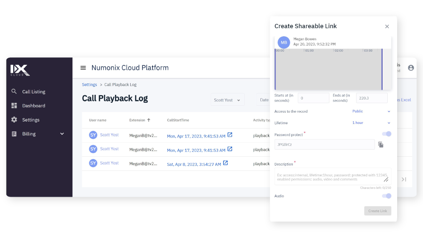Click the Settings gear icon
Image resolution: width=423 pixels, height=238 pixels.
(x=14, y=119)
